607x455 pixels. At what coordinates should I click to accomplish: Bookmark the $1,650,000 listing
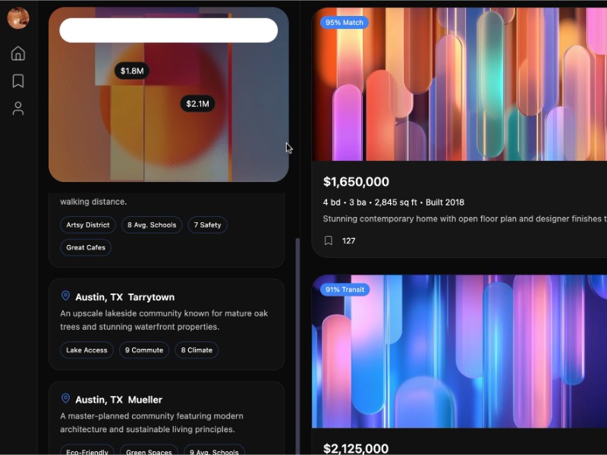coord(329,240)
